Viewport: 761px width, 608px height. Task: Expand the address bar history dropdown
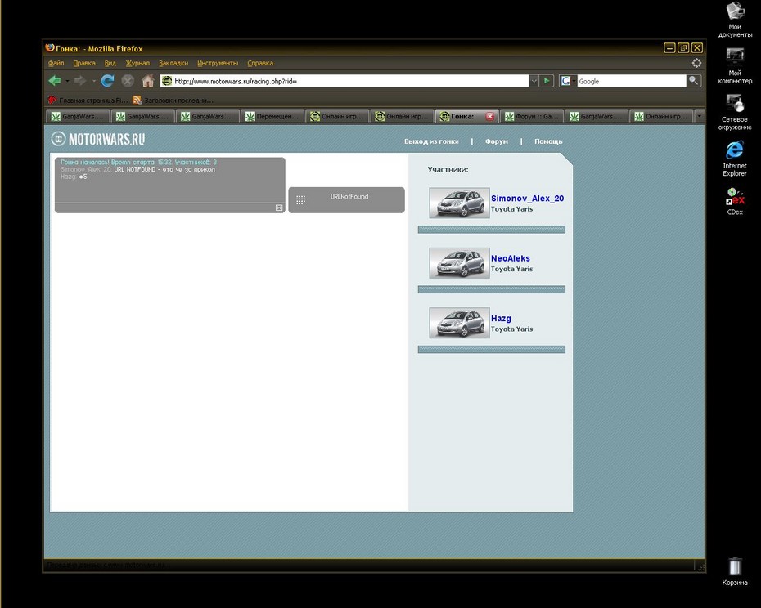click(x=534, y=81)
